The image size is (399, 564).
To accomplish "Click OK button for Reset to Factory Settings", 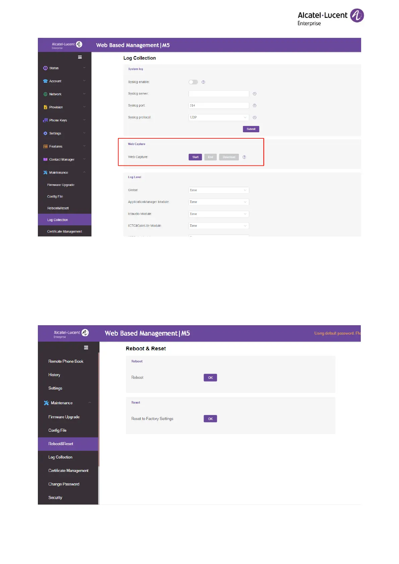I will [210, 419].
